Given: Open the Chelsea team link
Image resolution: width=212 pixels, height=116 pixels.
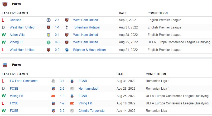Looking at the screenshot, I should [x=16, y=20].
